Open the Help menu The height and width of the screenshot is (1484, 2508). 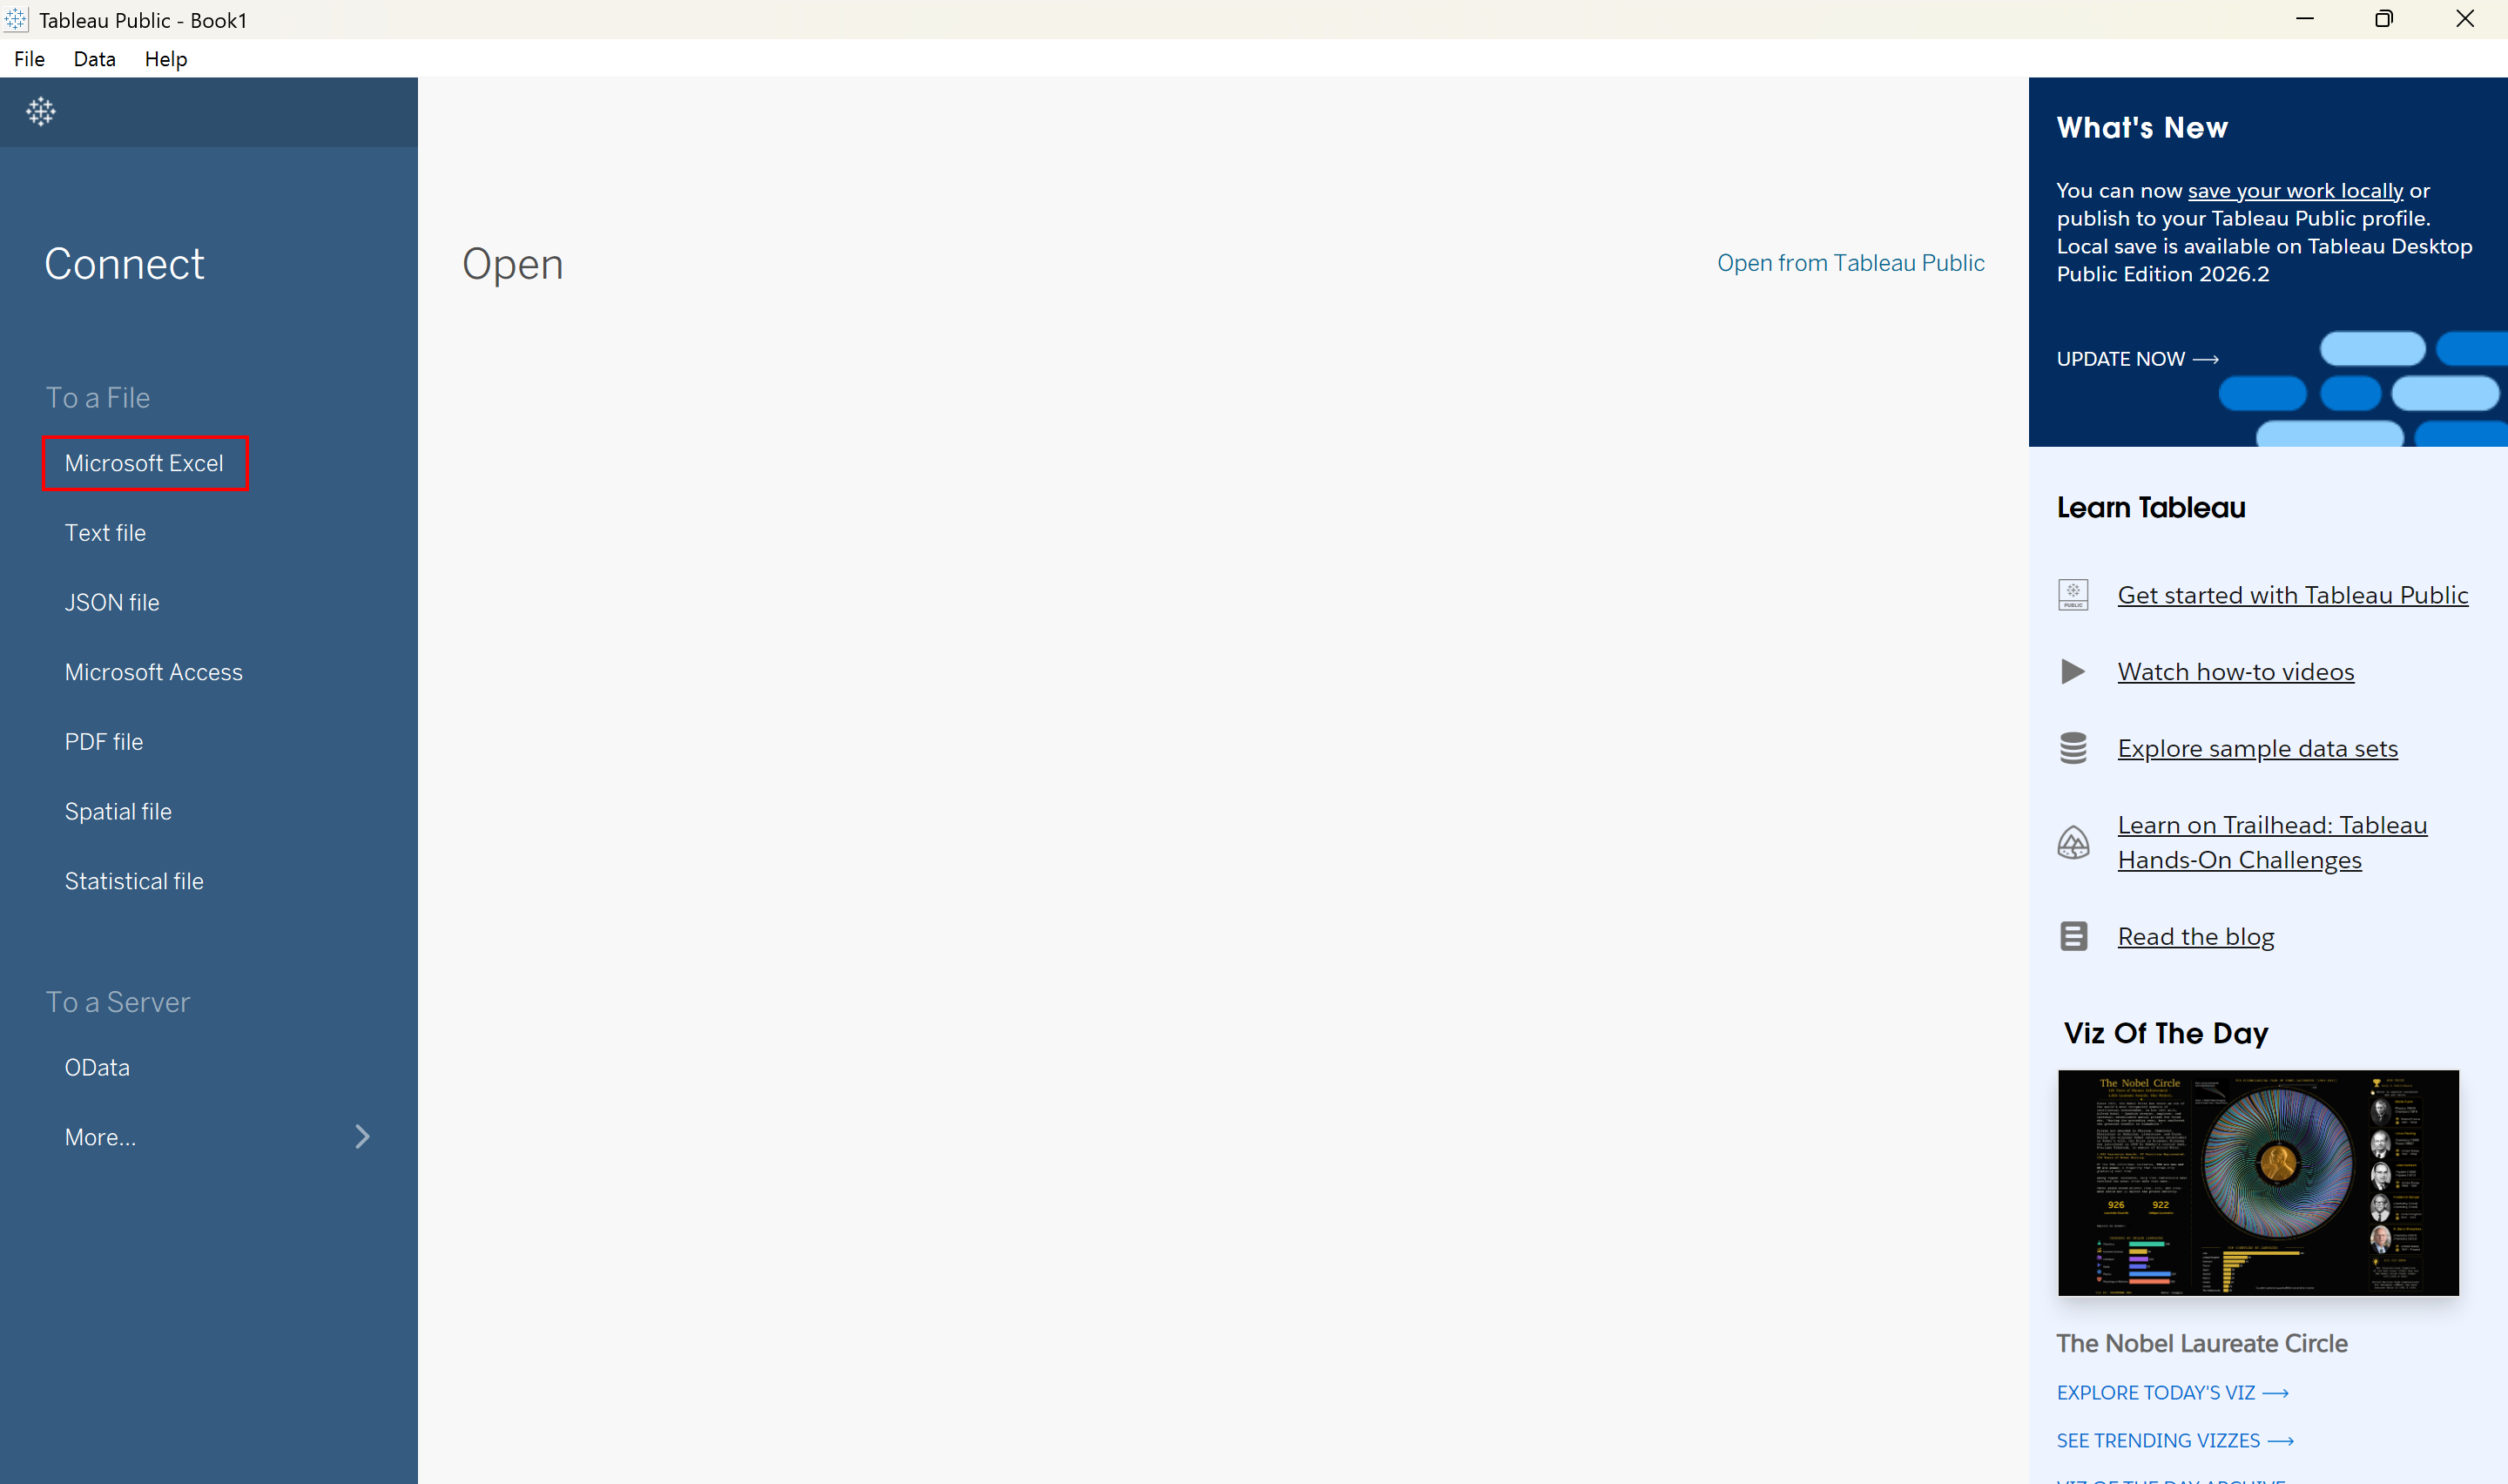(x=166, y=59)
